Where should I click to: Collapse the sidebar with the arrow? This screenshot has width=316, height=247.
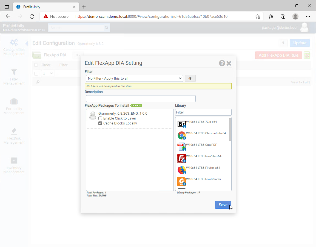click(x=27, y=43)
